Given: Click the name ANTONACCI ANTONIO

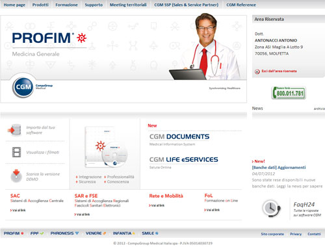Looking at the screenshot, I should pos(276,40).
